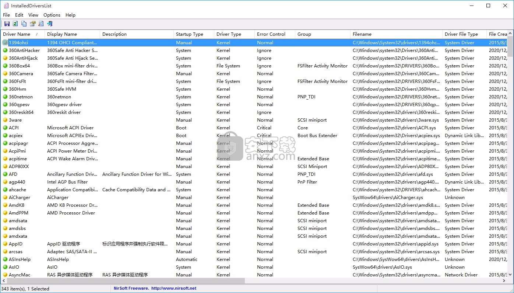
Task: Click the yellow status icon beside AppID
Action: pos(5,244)
